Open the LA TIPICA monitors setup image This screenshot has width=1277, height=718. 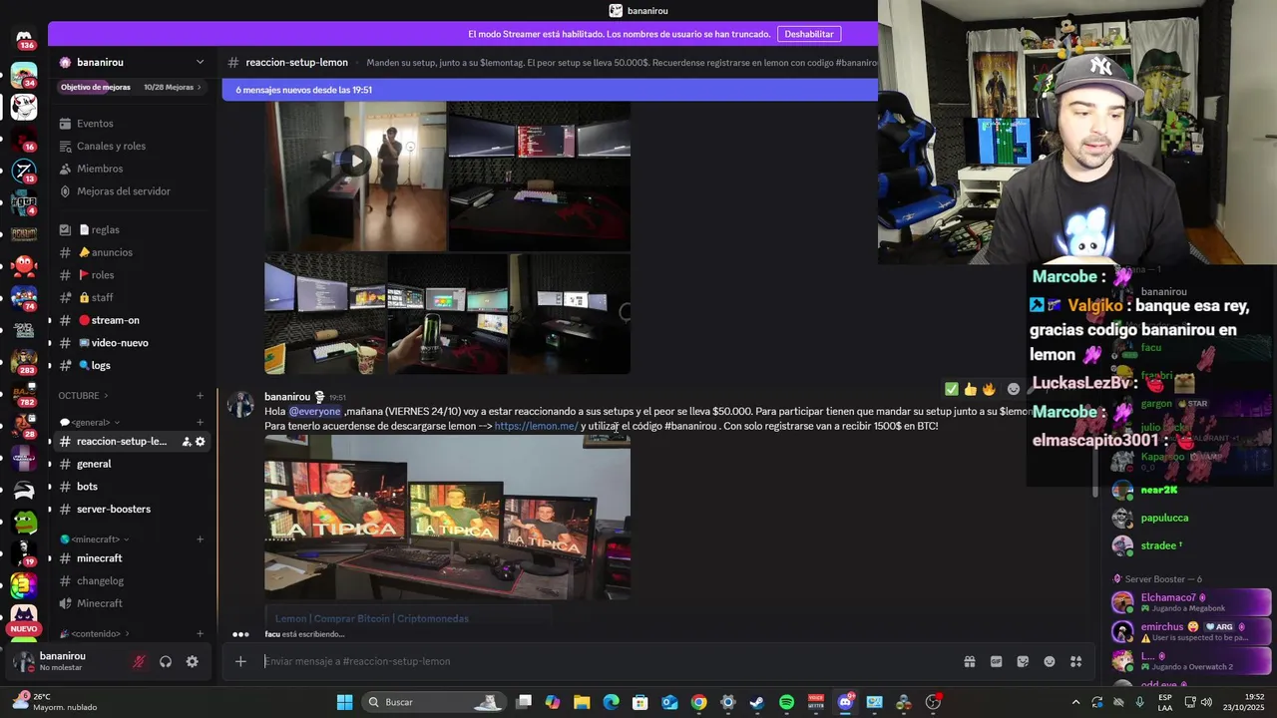pos(447,517)
